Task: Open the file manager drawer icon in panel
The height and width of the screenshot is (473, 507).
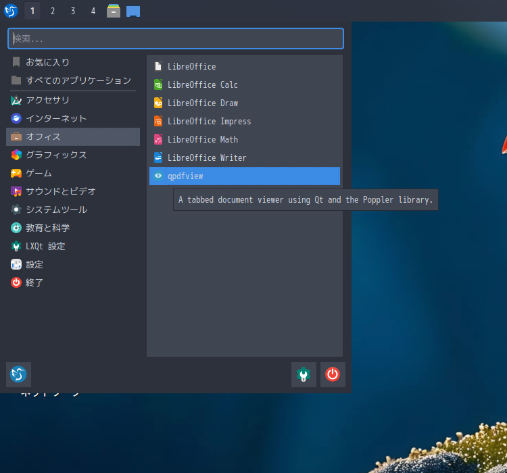Action: point(114,11)
